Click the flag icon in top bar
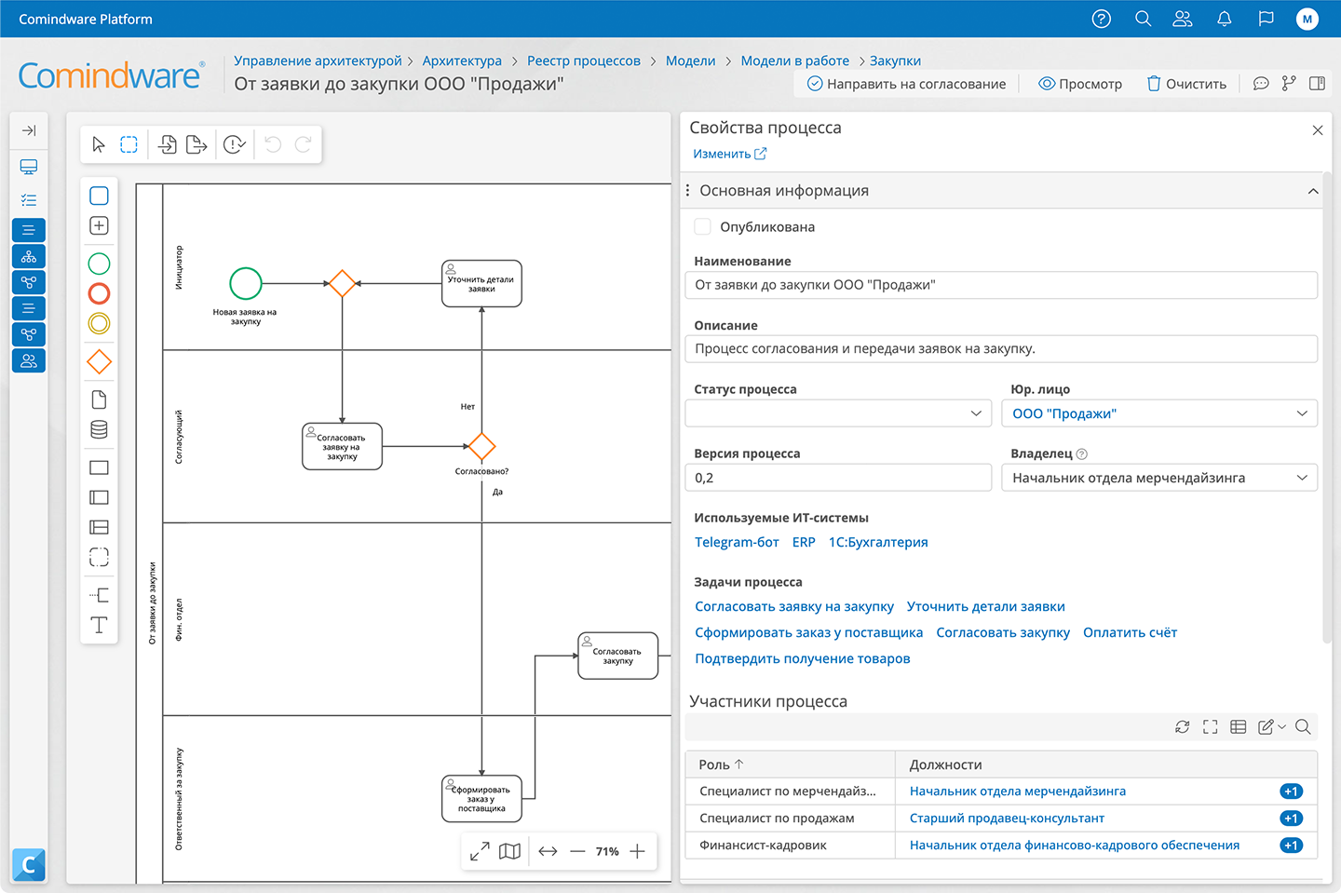The width and height of the screenshot is (1341, 893). click(x=1266, y=19)
